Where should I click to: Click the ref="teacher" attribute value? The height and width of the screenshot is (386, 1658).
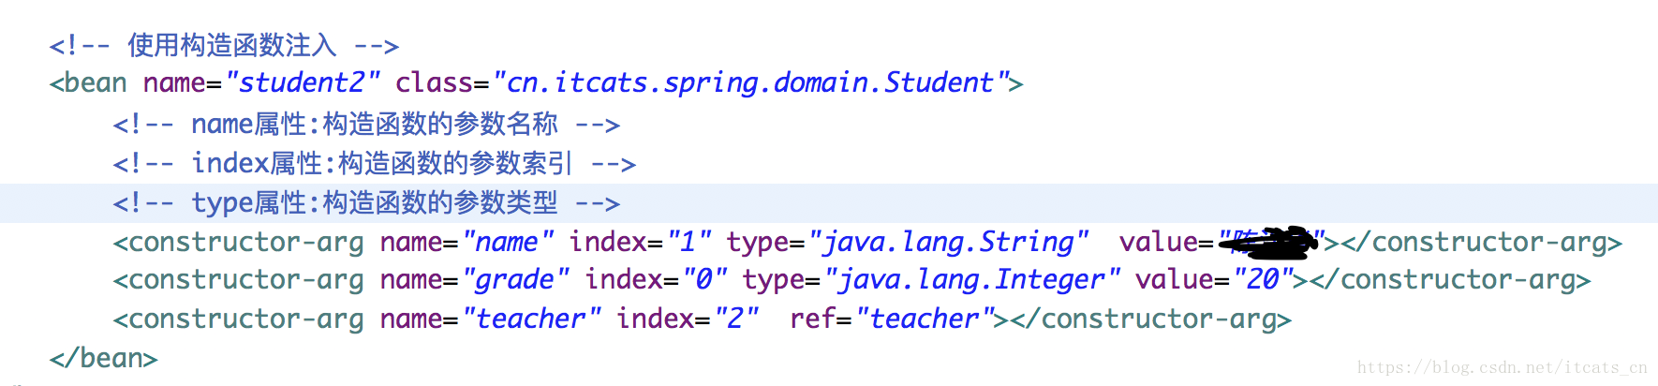pos(924,319)
